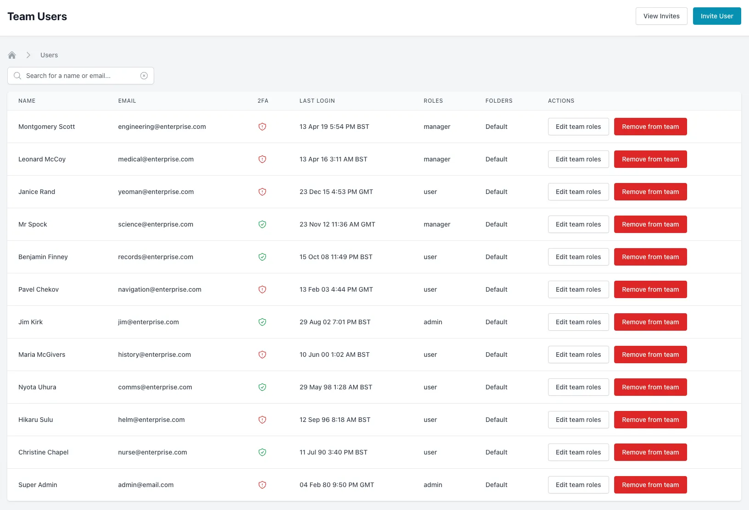The width and height of the screenshot is (749, 510).
Task: Click Super Admin's red 2FA shield icon
Action: click(x=262, y=485)
